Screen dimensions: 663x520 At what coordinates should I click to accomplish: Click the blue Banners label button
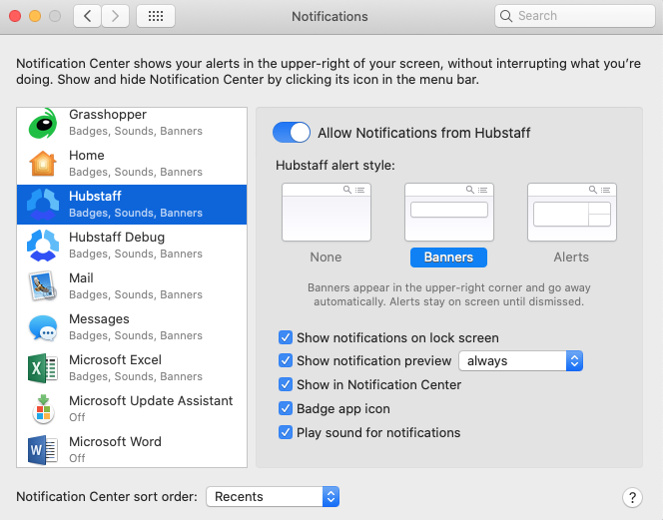(x=448, y=258)
